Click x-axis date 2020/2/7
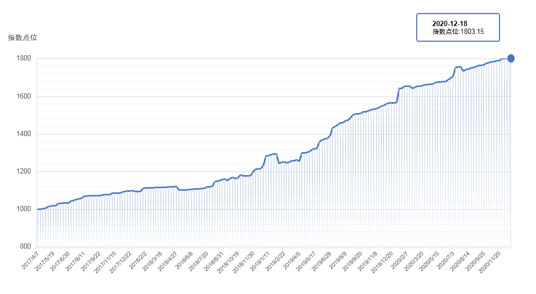The height and width of the screenshot is (294, 536). click(x=400, y=260)
